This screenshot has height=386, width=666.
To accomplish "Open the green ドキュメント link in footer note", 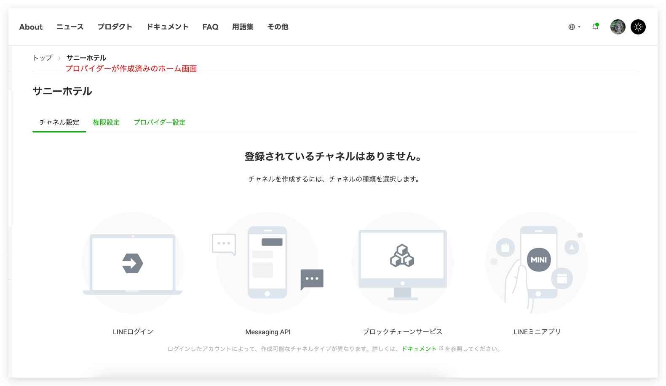I will pos(419,349).
